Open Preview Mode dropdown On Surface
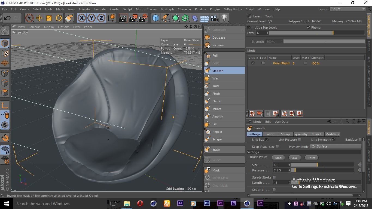 pos(336,146)
